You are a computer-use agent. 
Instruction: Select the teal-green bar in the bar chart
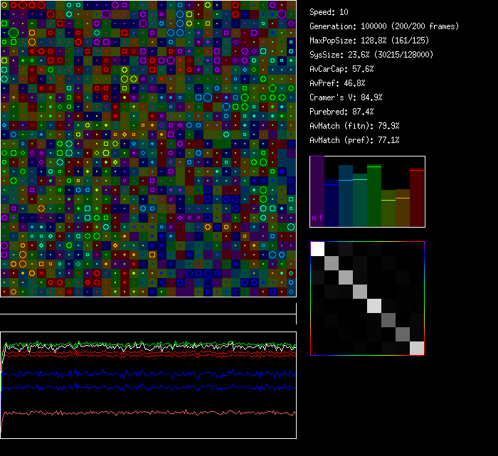(x=360, y=201)
